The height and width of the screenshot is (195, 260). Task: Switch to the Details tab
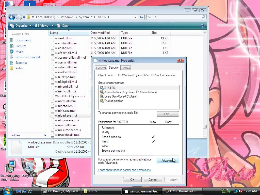click(x=125, y=68)
